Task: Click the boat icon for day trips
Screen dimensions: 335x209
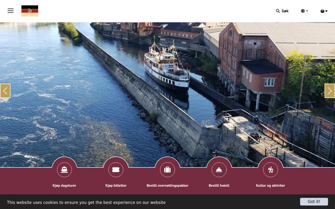Action: [x=64, y=170]
